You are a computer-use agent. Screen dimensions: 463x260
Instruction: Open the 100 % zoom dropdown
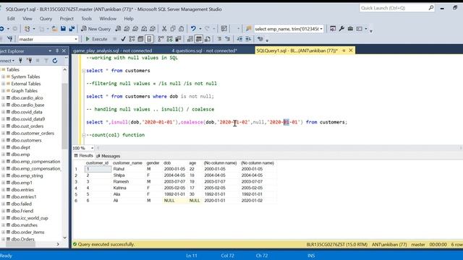92,148
